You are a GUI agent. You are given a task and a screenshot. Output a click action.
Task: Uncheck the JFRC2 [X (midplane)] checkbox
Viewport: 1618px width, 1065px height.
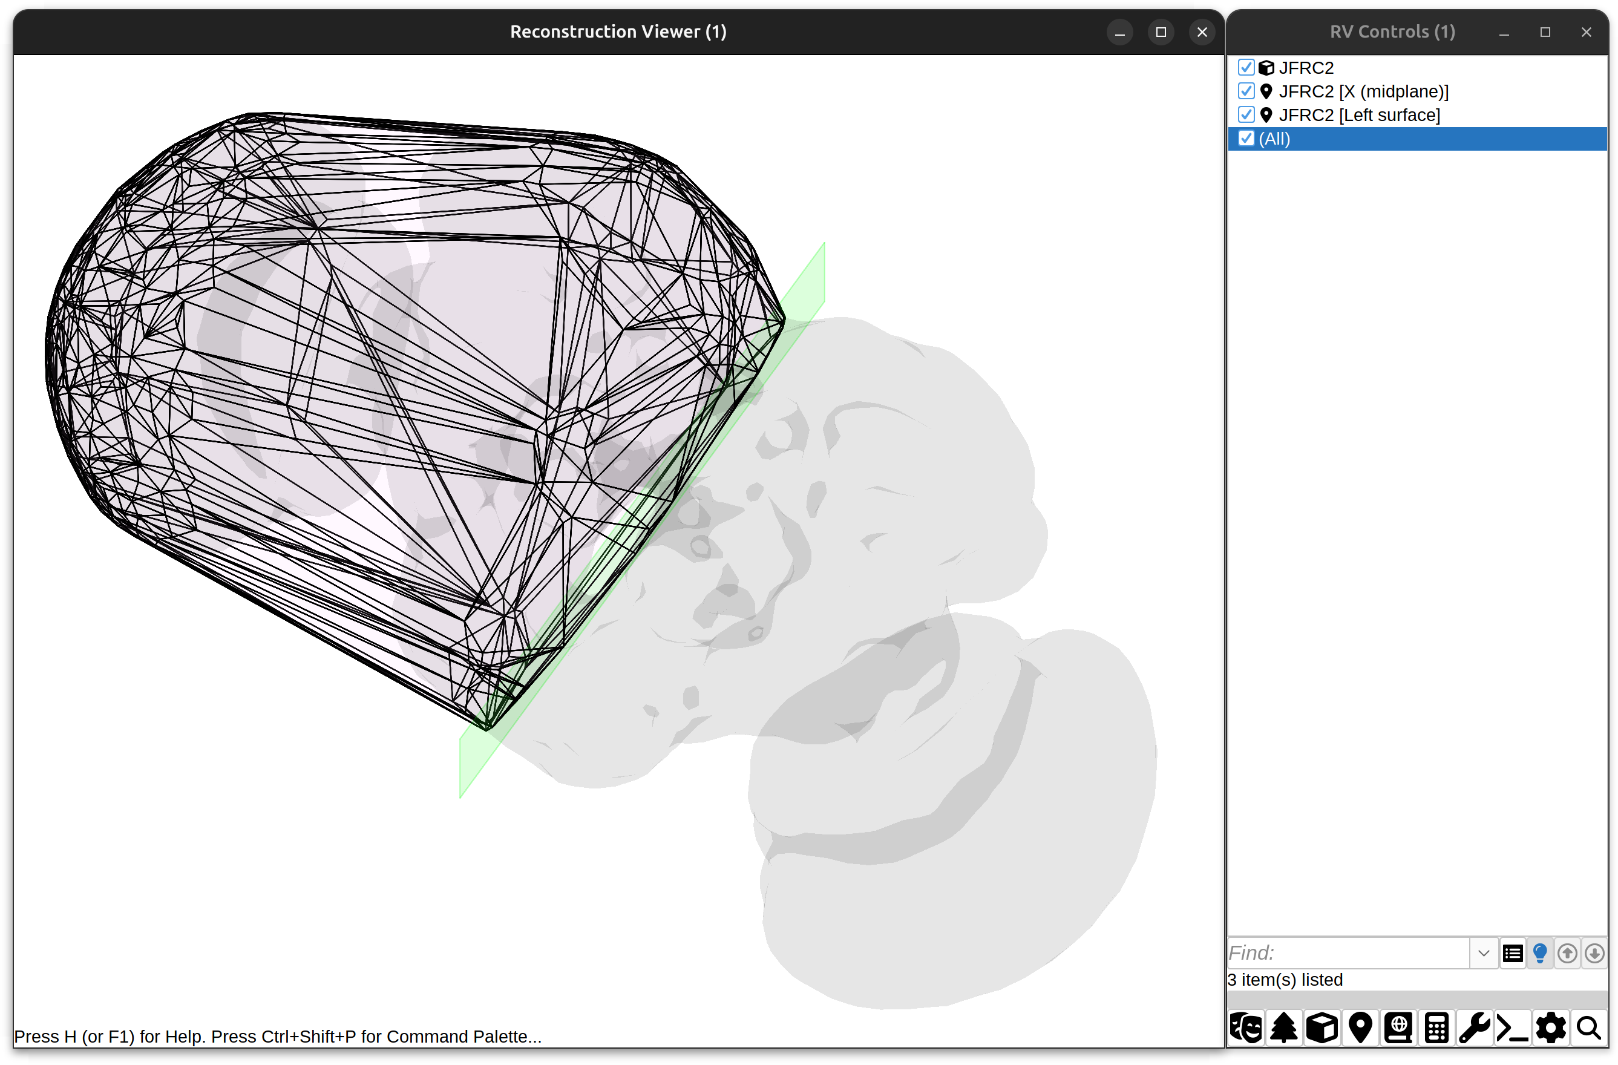(x=1246, y=91)
